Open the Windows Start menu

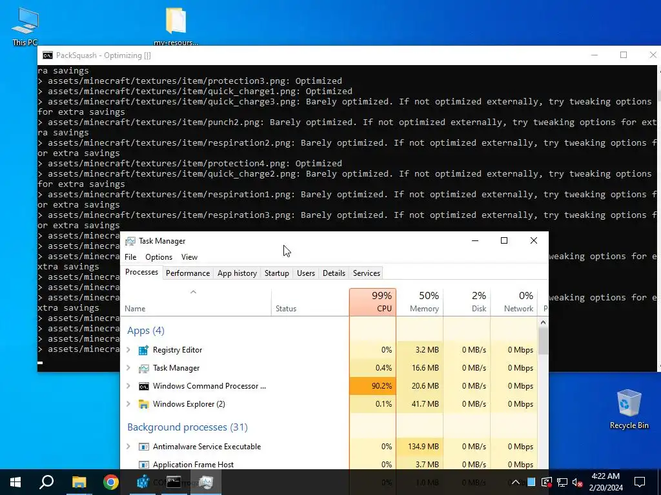point(15,482)
